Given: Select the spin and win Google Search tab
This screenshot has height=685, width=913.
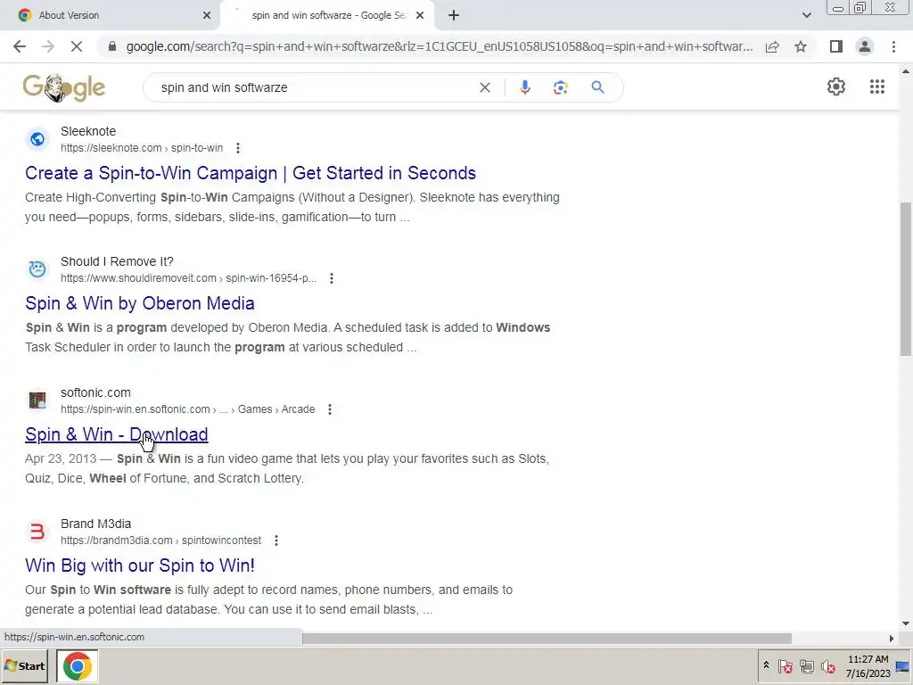Looking at the screenshot, I should [x=329, y=15].
